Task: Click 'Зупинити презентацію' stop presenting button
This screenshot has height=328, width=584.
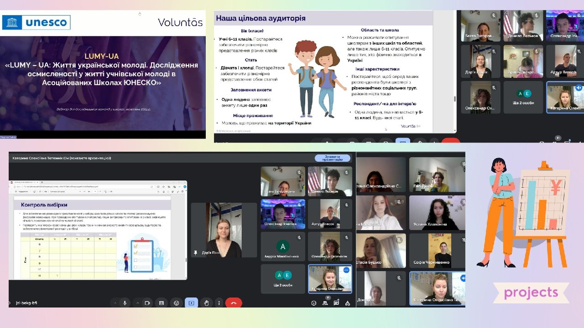Action: [333, 158]
